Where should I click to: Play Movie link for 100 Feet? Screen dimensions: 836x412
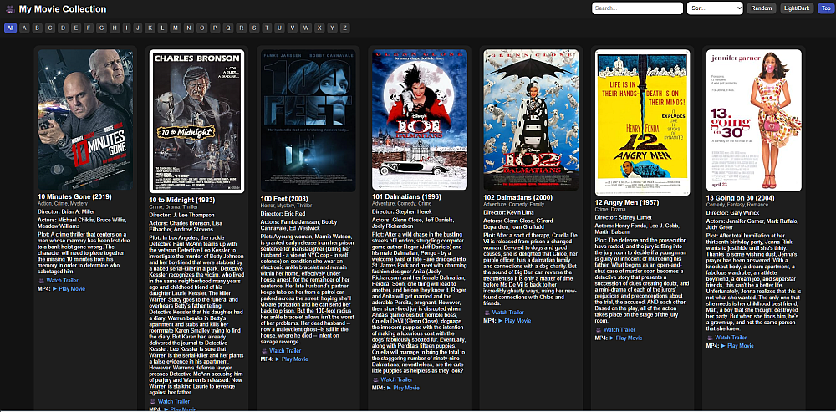pos(292,359)
